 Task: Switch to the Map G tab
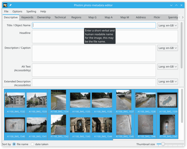(x=92, y=17)
